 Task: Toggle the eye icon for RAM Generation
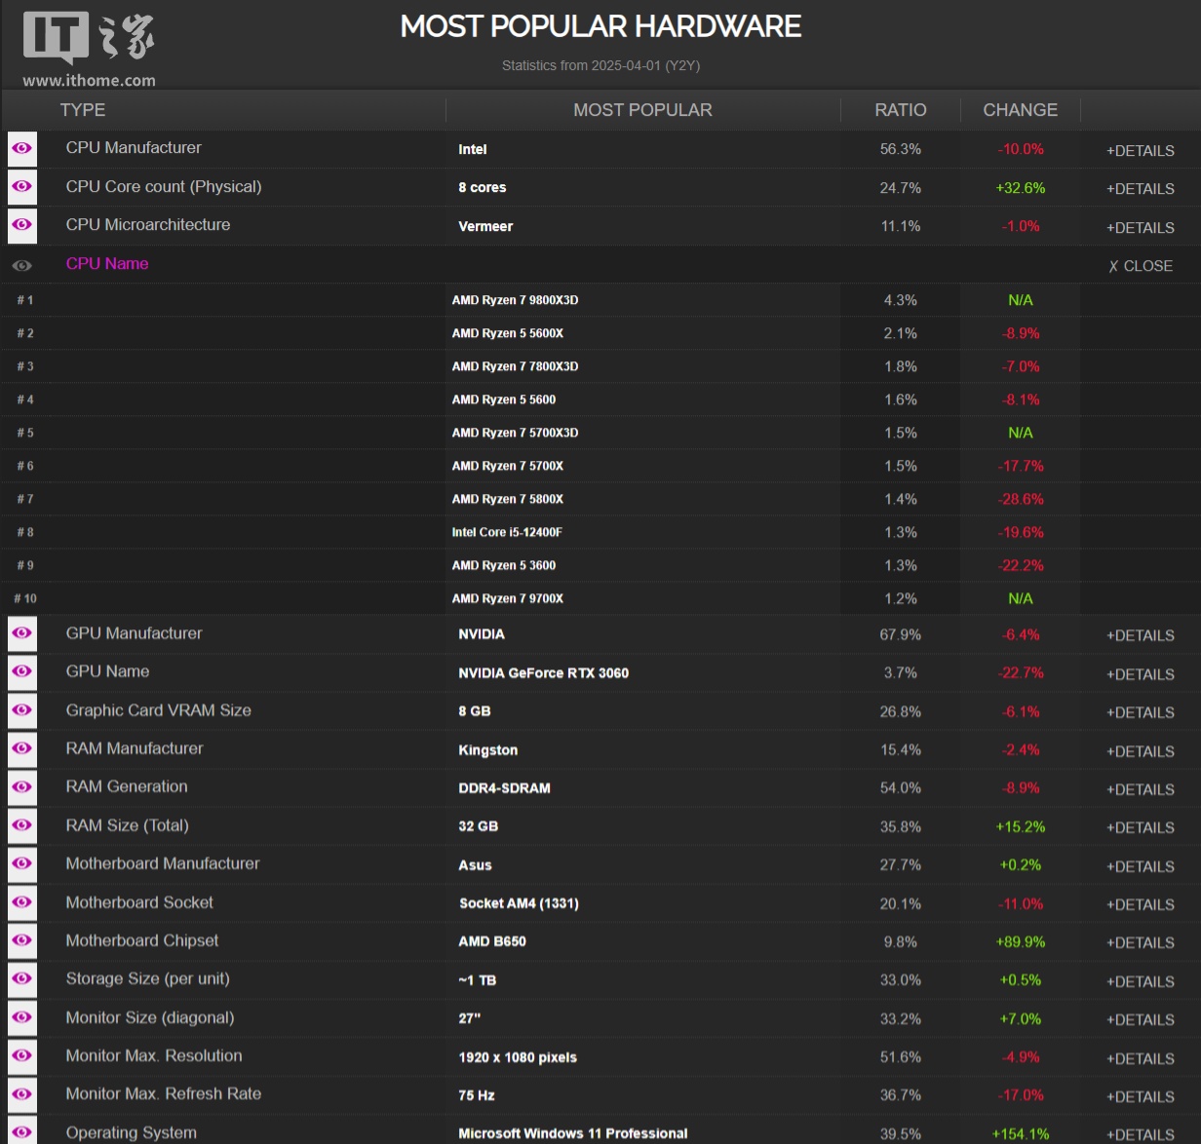coord(21,787)
